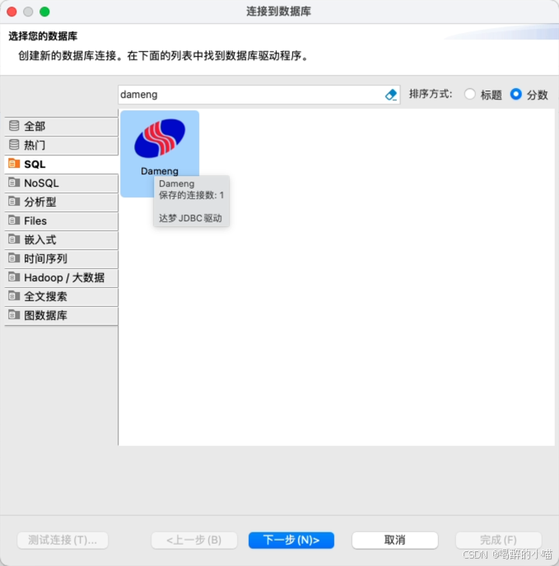Zoom the dialog with green window button
The width and height of the screenshot is (559, 566).
(x=44, y=12)
